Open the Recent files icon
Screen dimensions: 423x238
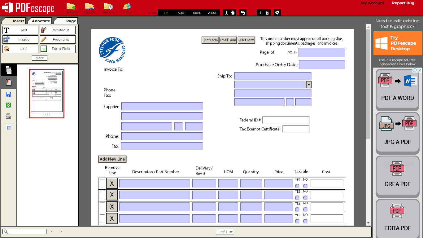tap(108, 6)
